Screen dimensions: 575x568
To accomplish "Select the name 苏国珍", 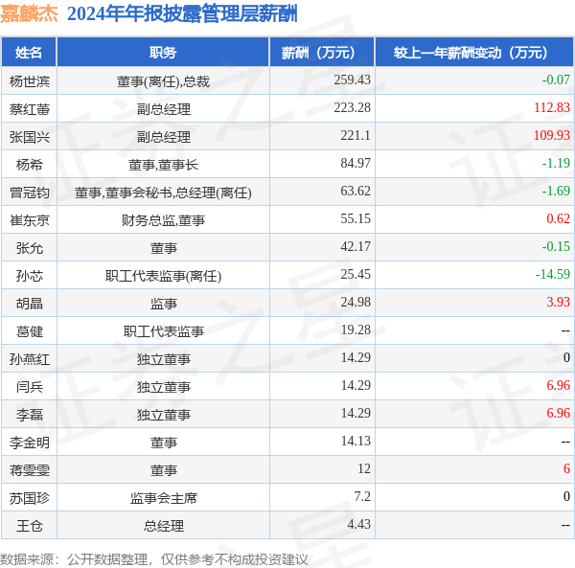I will 30,498.
